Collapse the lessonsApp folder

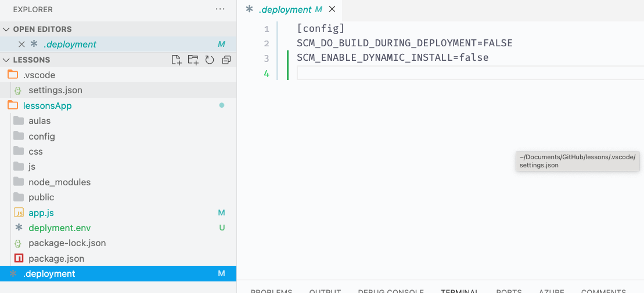(118, 106)
